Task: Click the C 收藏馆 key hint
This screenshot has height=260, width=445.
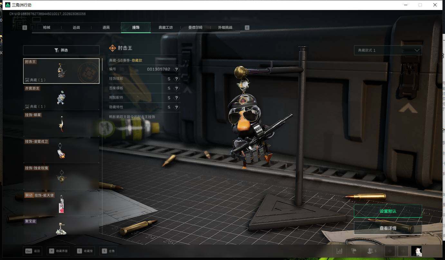Action: [x=85, y=251]
